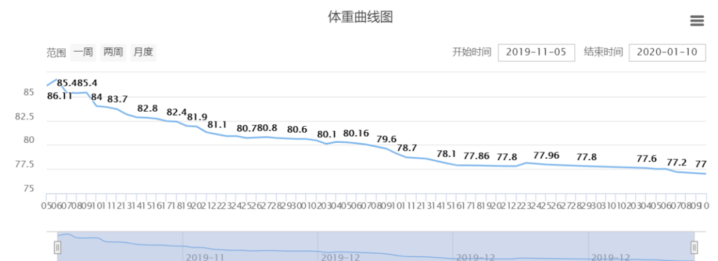Click the 范围 label
The height and width of the screenshot is (261, 718).
(x=57, y=52)
